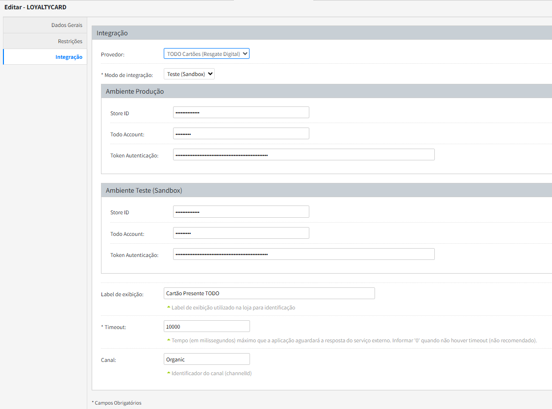This screenshot has width=552, height=409.
Task: Click the Token Autenticação field in Ambiente Produção
Action: click(303, 155)
